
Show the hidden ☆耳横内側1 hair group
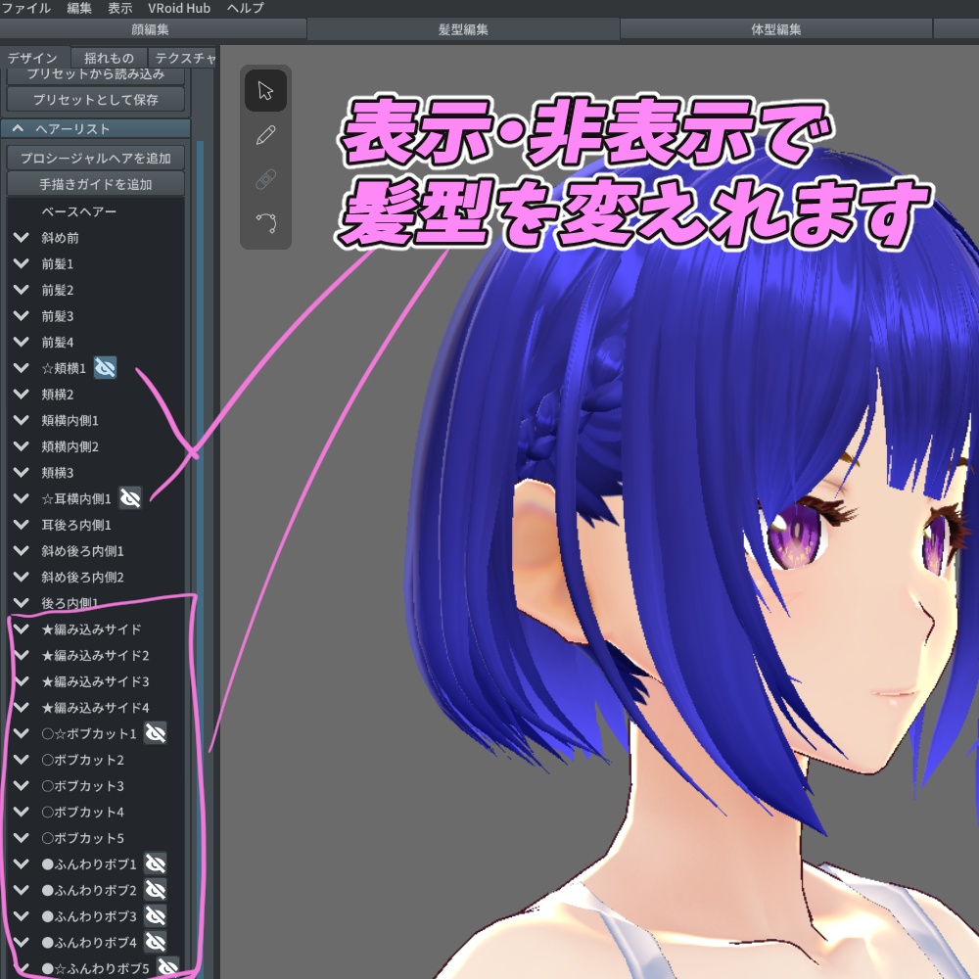coord(131,498)
